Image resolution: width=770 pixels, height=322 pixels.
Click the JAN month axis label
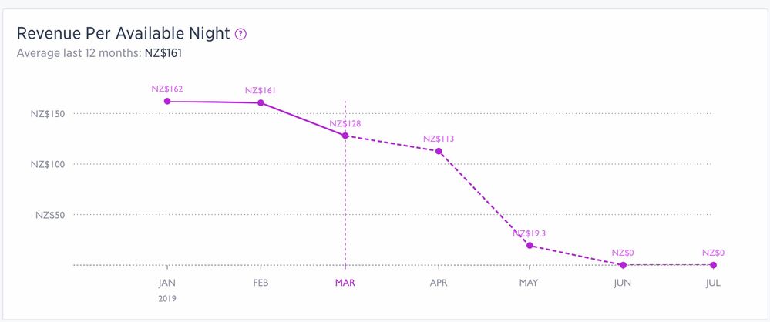click(167, 283)
